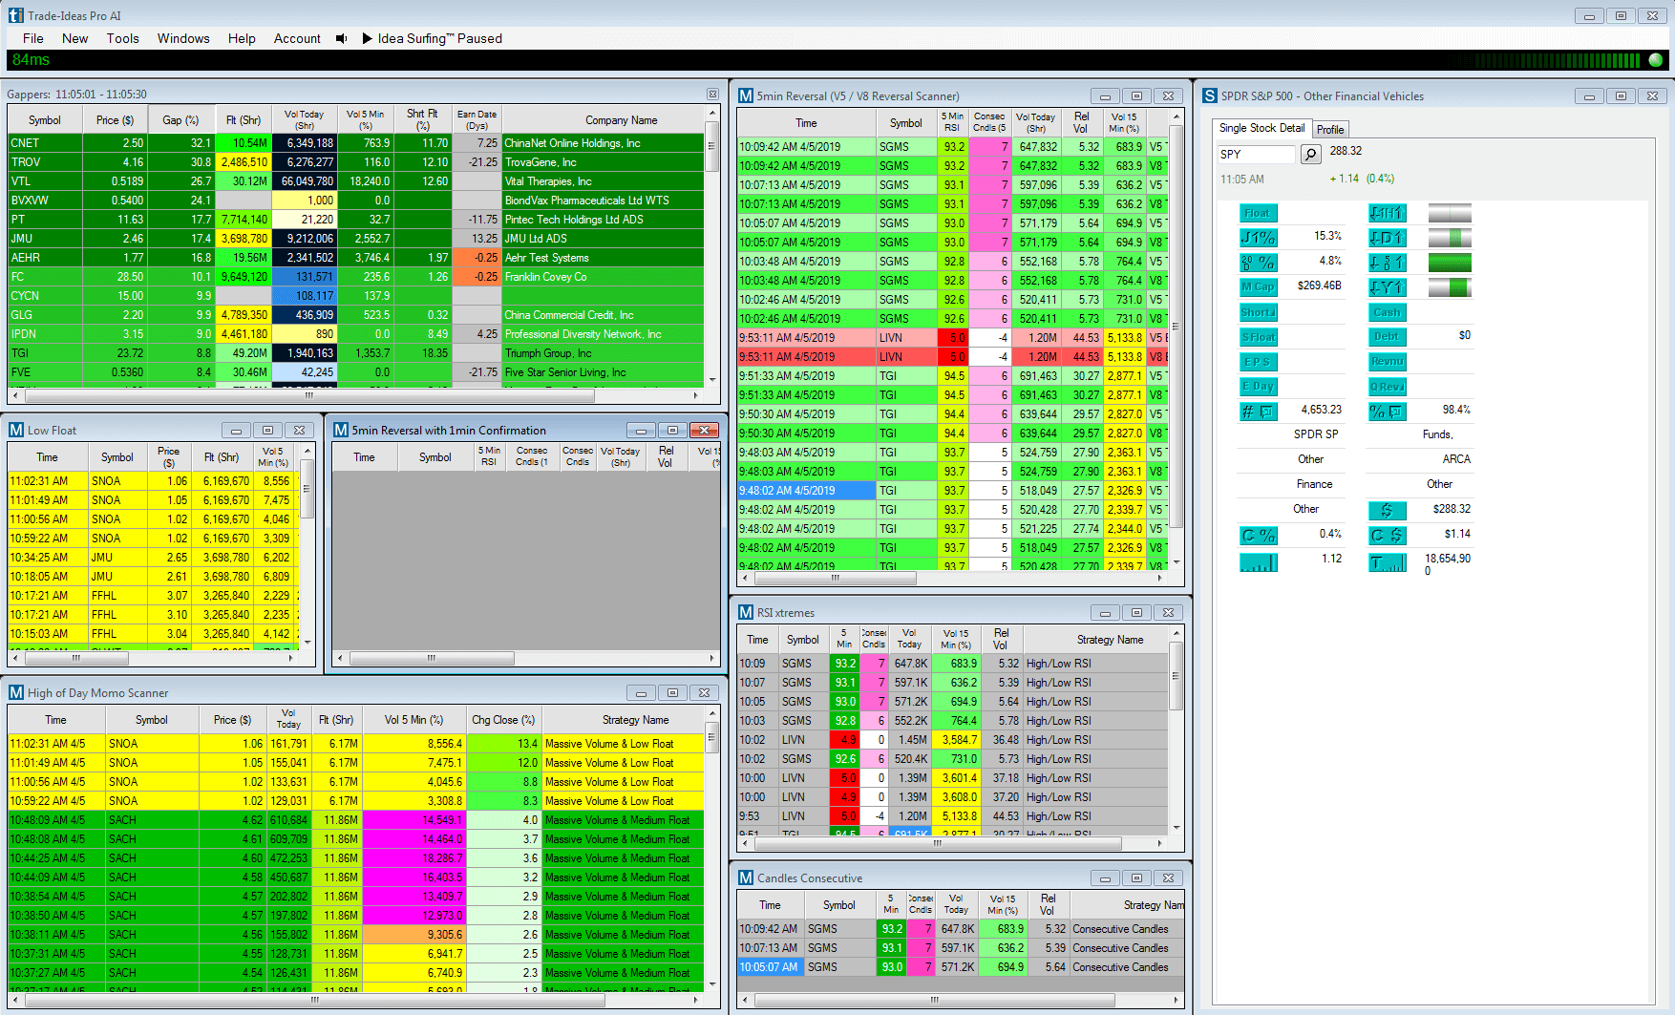The width and height of the screenshot is (1675, 1015).
Task: Click the hour range position slider bar
Action: coord(1450,213)
